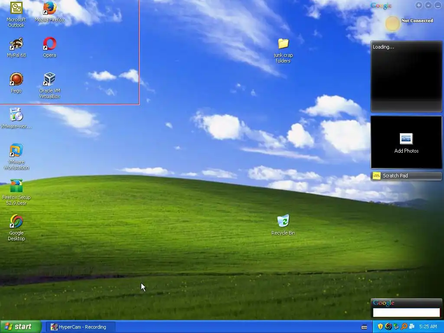Click the Google logo atop the sidebar
This screenshot has width=444, height=333.
pos(381,6)
